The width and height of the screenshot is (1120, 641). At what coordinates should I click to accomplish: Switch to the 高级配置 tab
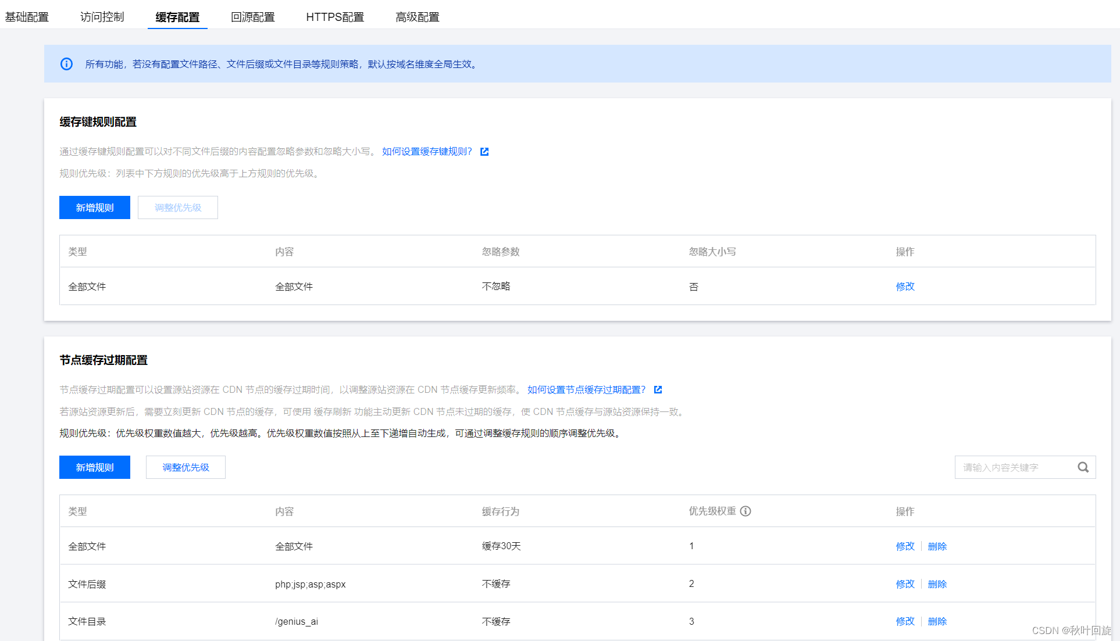[x=416, y=16]
